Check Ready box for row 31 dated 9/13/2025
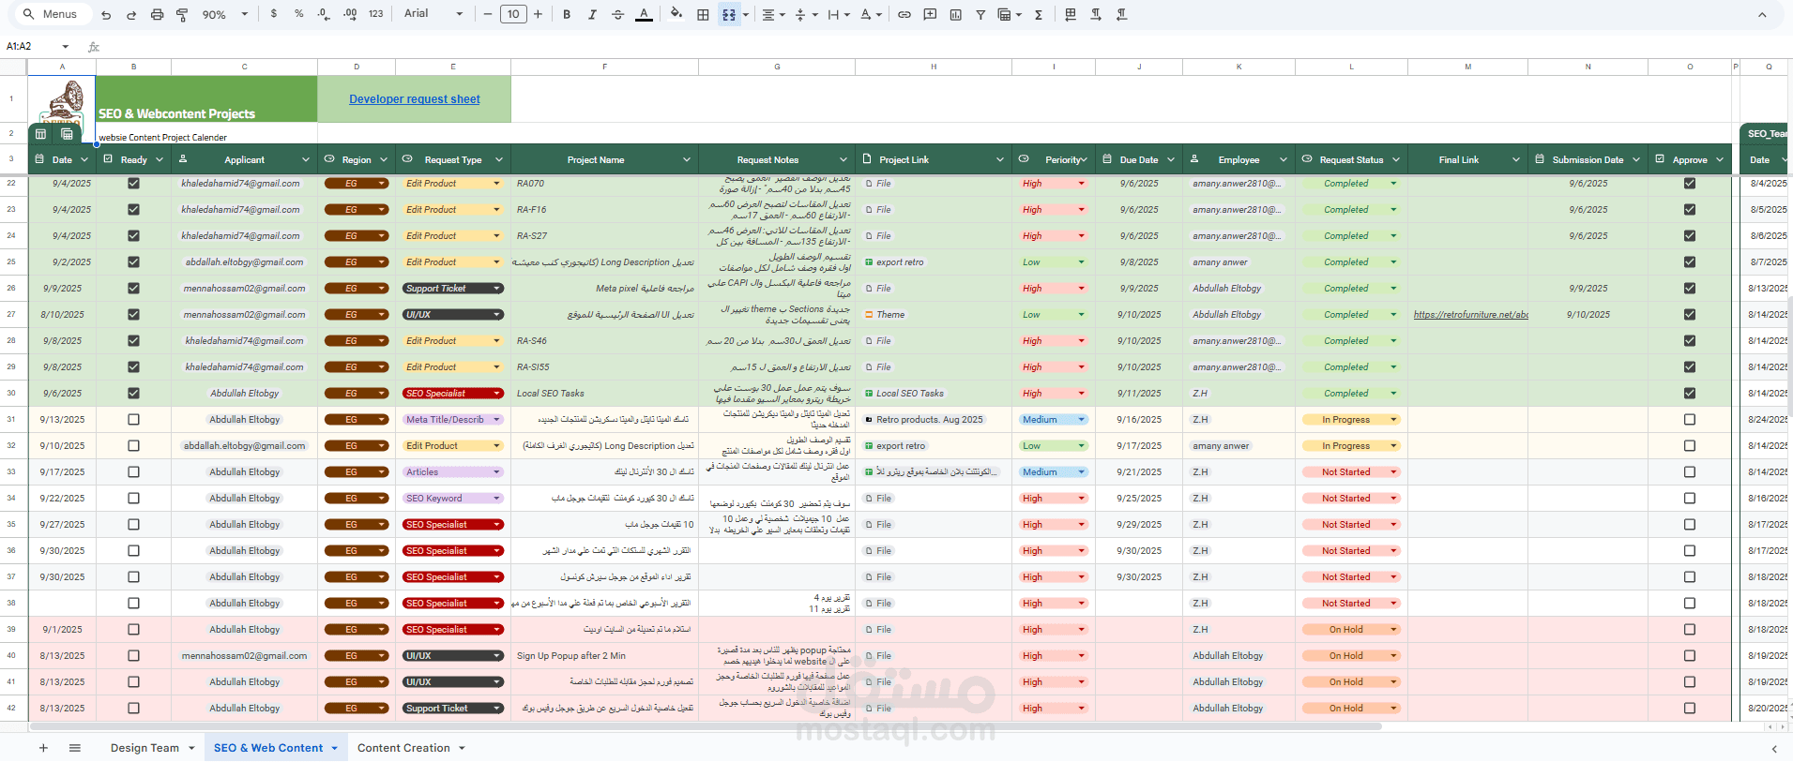This screenshot has height=762, width=1793. point(133,420)
